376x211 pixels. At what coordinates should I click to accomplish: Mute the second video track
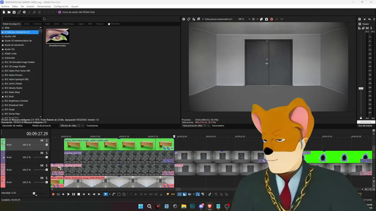pos(42,153)
